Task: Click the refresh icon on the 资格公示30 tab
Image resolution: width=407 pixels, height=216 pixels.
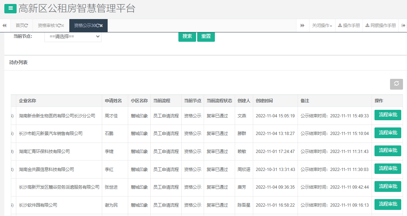Action: point(97,26)
